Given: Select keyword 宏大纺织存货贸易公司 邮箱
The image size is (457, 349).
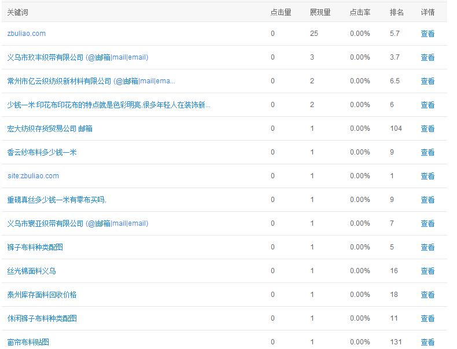Looking at the screenshot, I should [x=50, y=128].
